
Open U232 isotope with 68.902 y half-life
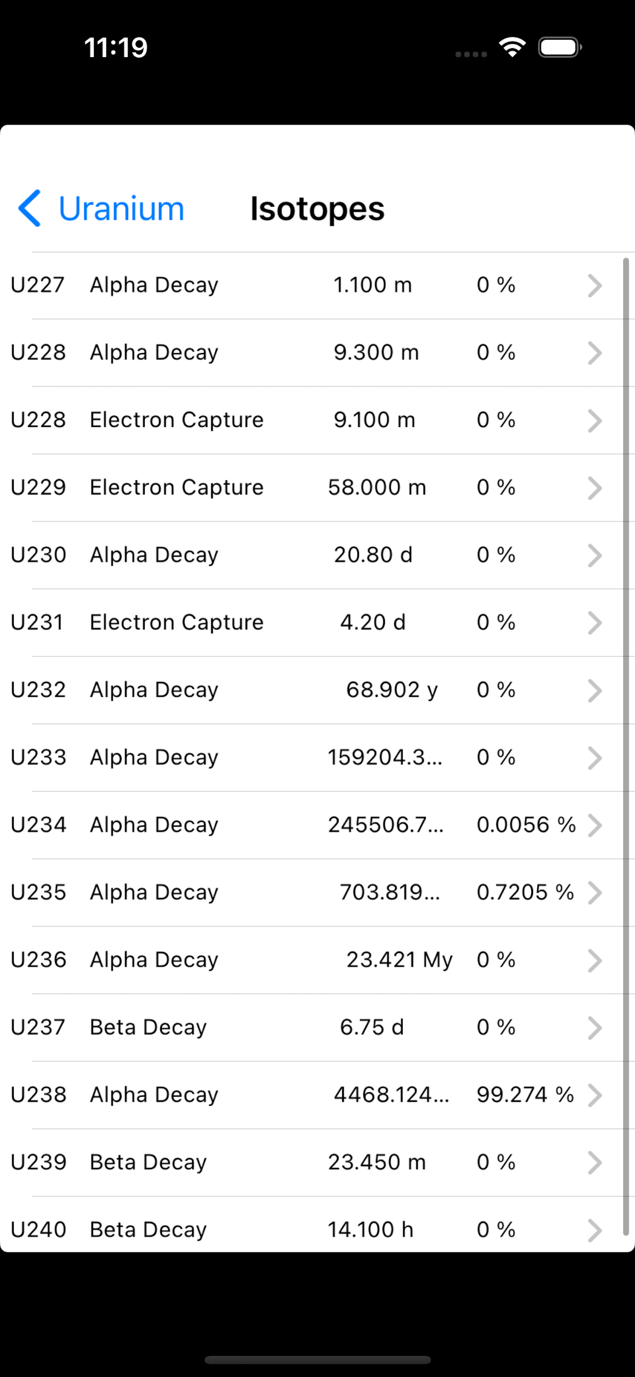point(317,690)
